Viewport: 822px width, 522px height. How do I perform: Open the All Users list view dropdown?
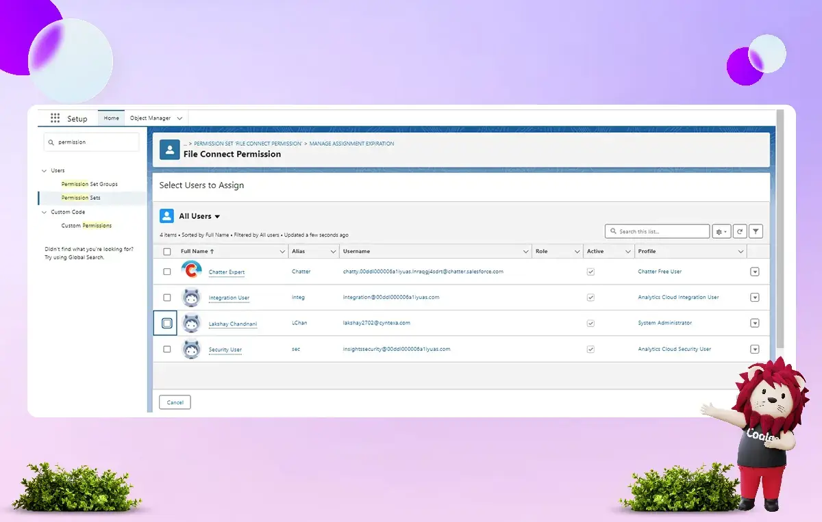pos(217,217)
